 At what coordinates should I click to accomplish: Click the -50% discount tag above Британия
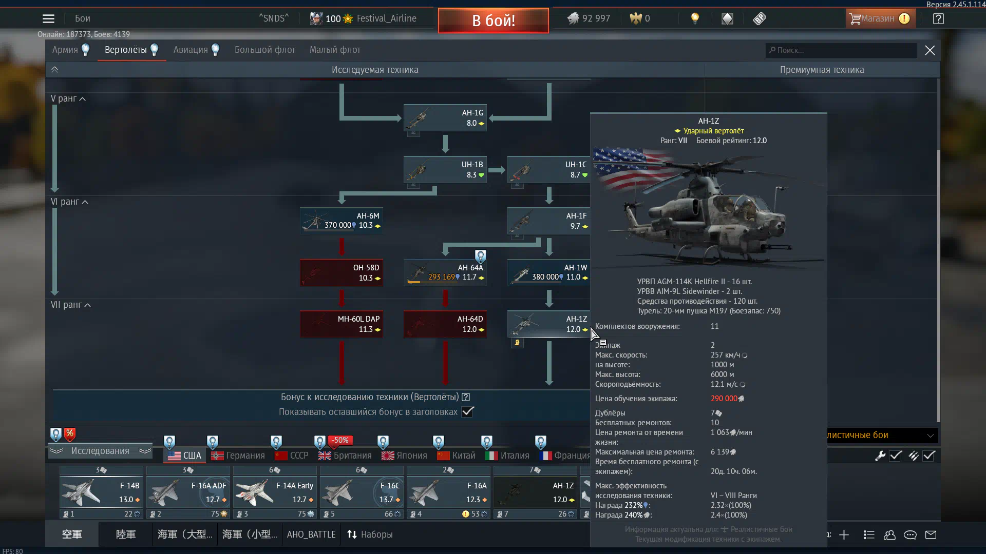point(340,440)
